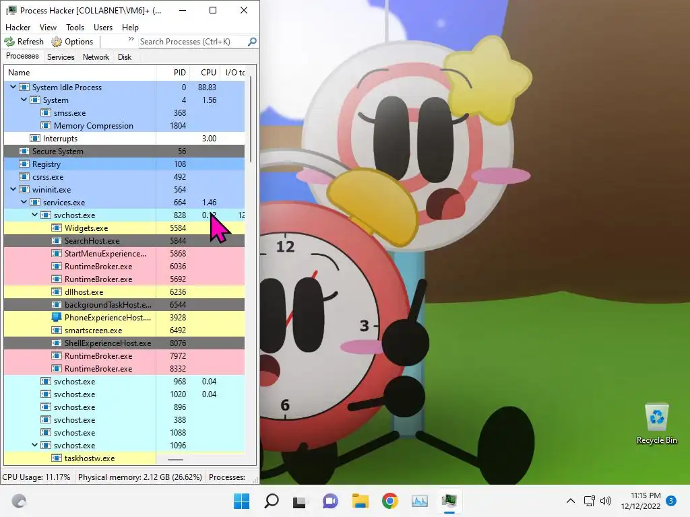
Task: Sort by the PID column header
Action: [173, 73]
